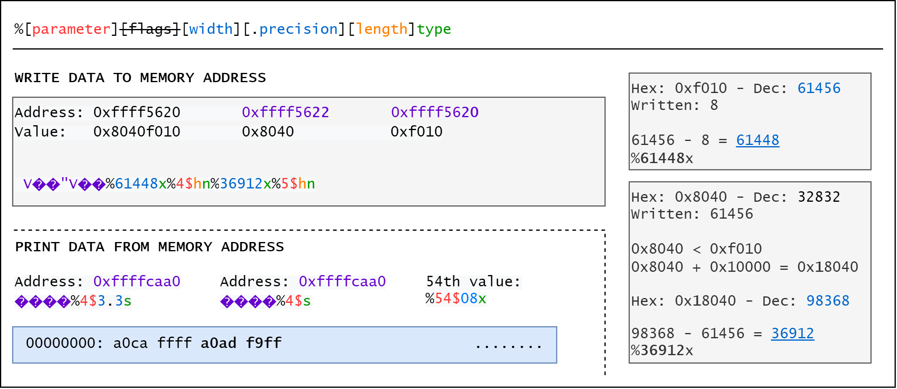Click the underlined 61448 link
Viewport: 897px width, 389px height.
point(758,140)
